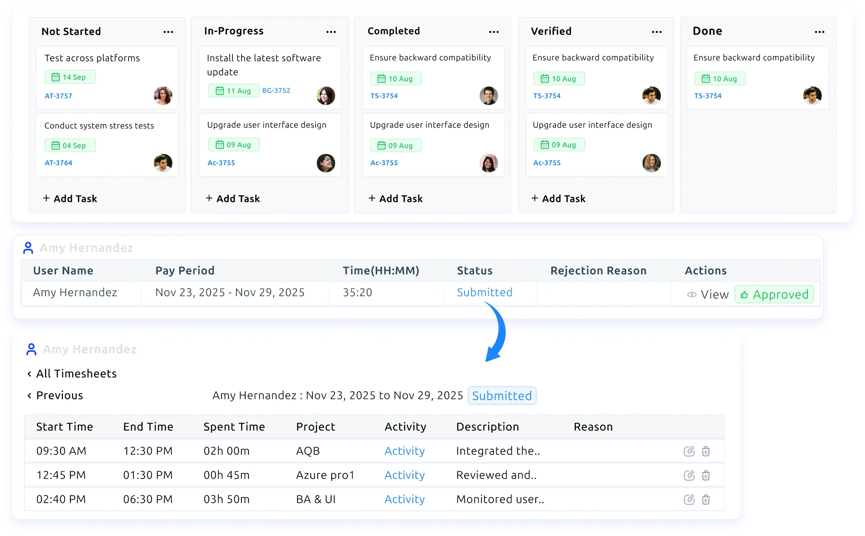This screenshot has height=536, width=865.
Task: Edit the 02:40 PM timesheet entry
Action: point(689,499)
